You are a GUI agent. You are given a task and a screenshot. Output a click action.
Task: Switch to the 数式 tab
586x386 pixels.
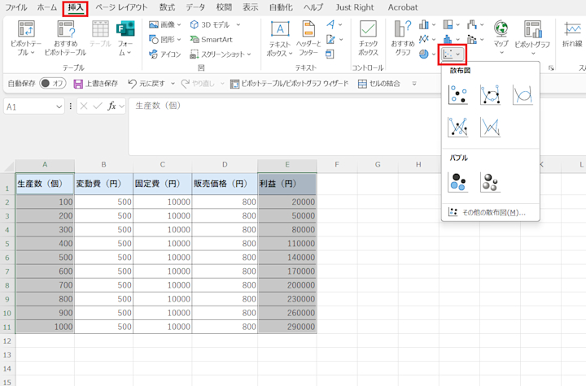pyautogui.click(x=167, y=7)
